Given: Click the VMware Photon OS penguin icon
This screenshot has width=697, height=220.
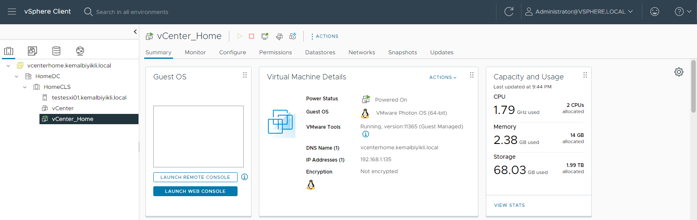Looking at the screenshot, I should (365, 113).
